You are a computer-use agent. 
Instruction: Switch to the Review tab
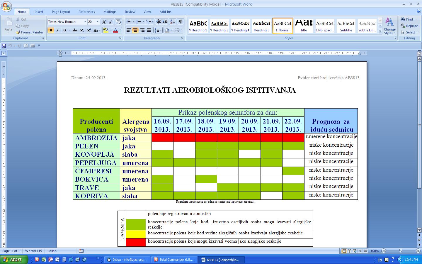click(130, 12)
